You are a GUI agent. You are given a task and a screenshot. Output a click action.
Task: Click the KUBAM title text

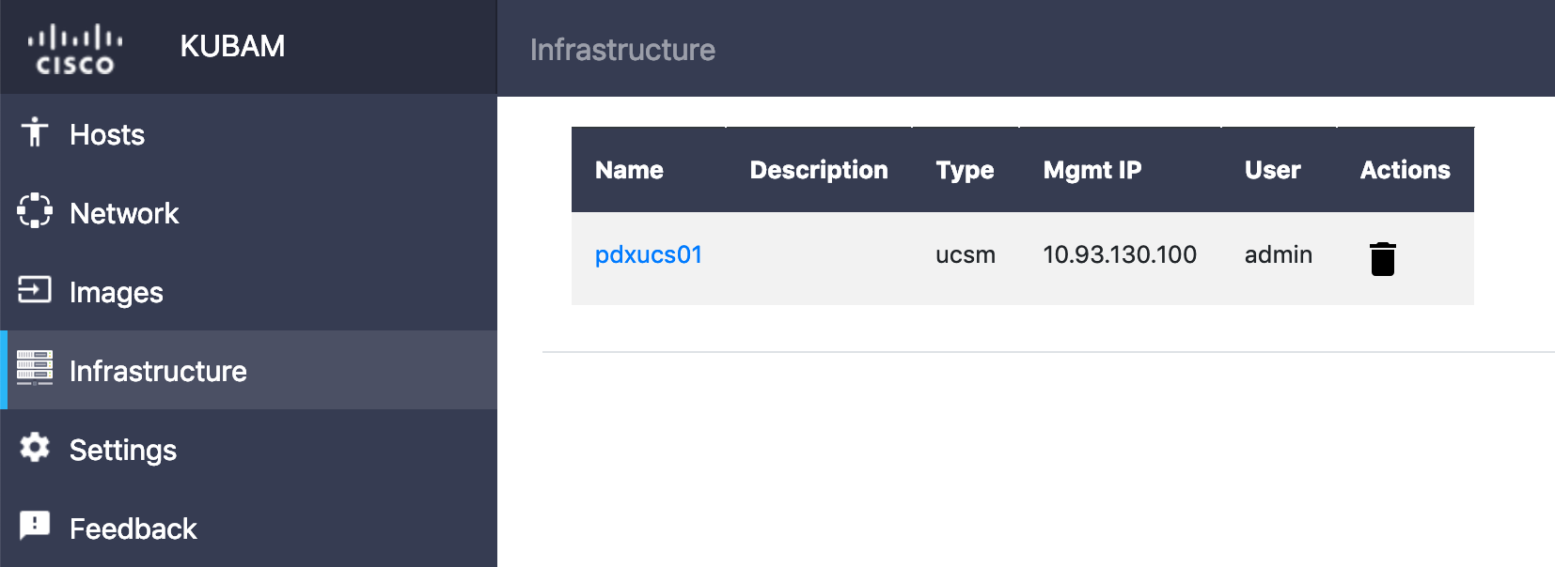(x=232, y=46)
